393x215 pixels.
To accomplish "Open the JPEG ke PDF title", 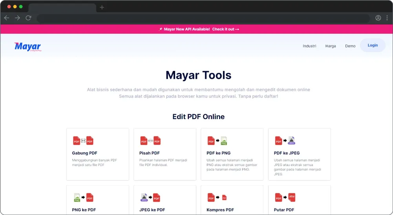I will [152, 210].
